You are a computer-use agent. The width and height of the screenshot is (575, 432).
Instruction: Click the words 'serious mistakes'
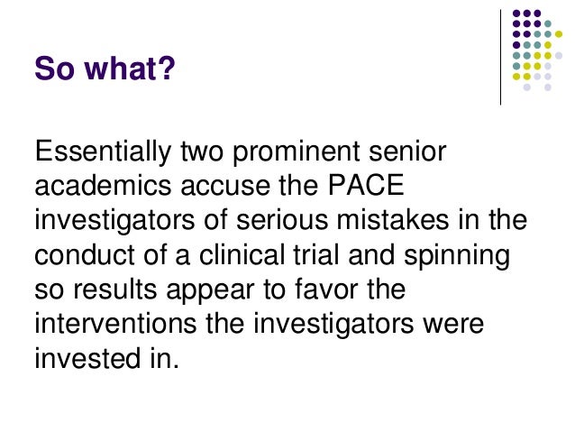342,221
